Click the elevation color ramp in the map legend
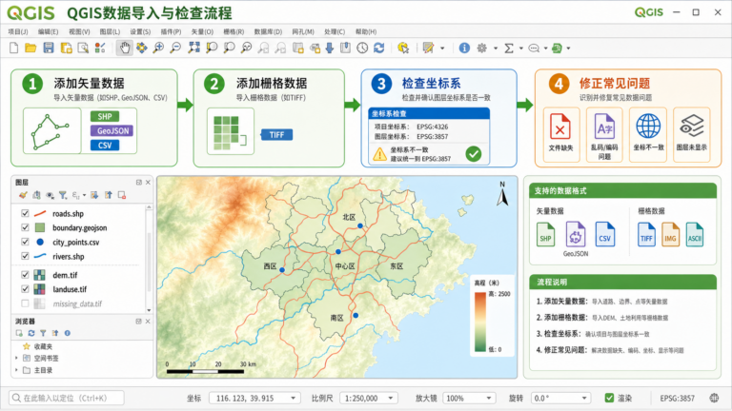Viewport: 732px width, 411px height. [x=480, y=322]
